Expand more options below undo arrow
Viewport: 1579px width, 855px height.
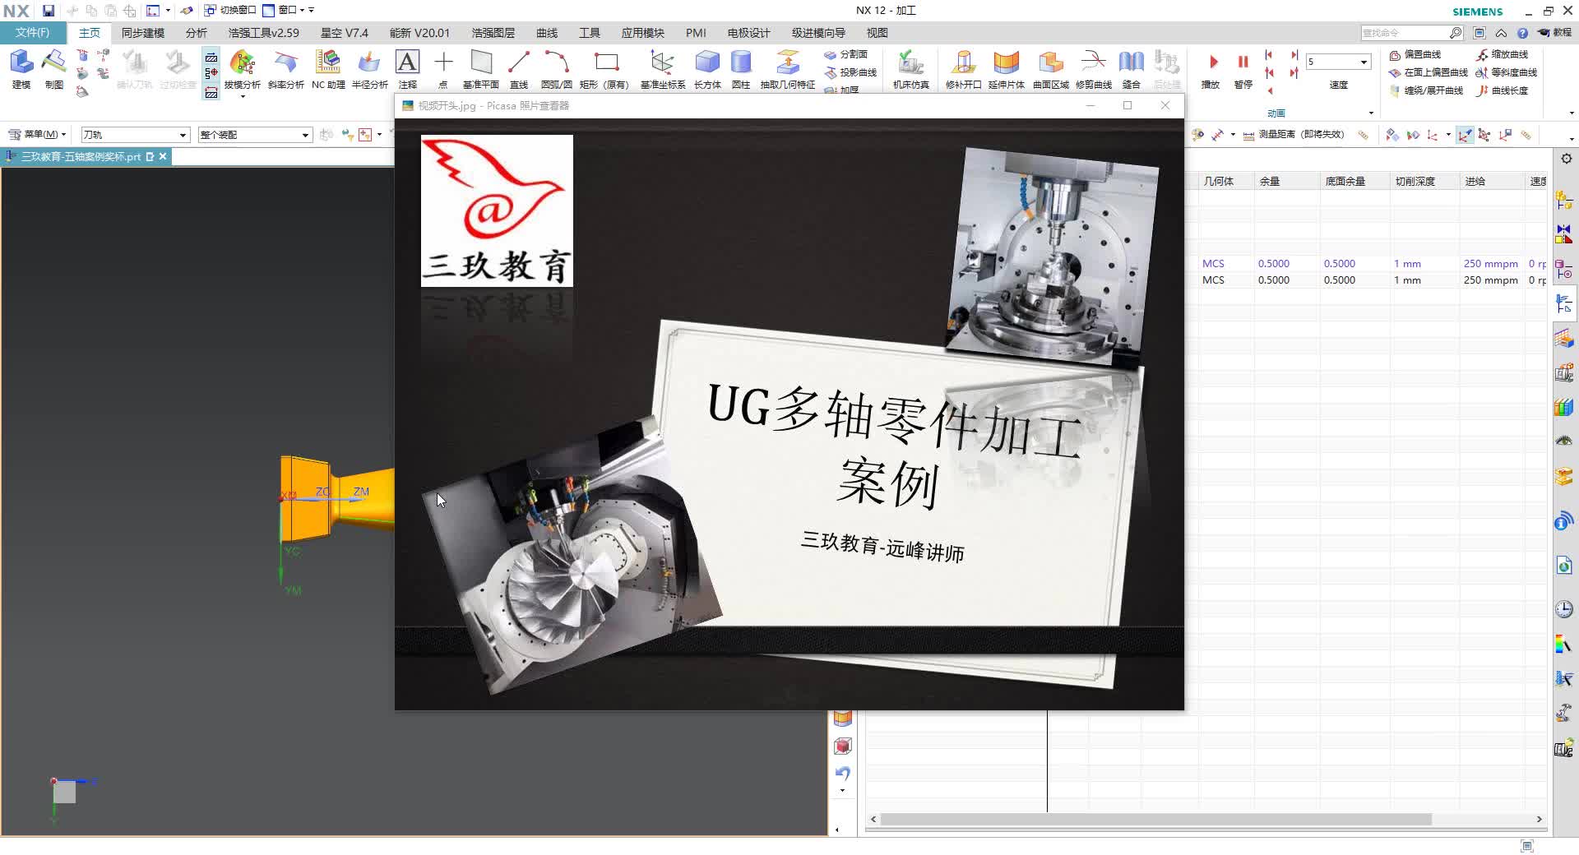pyautogui.click(x=842, y=791)
